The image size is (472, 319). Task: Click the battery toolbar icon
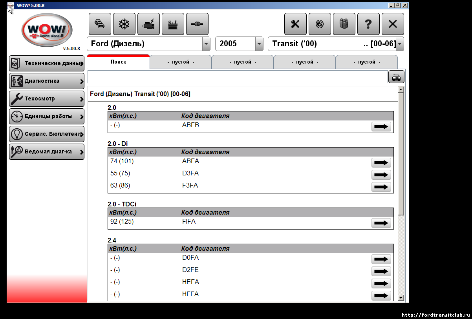(173, 24)
